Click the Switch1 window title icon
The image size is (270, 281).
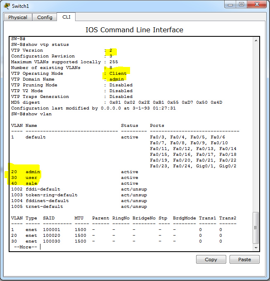7,6
